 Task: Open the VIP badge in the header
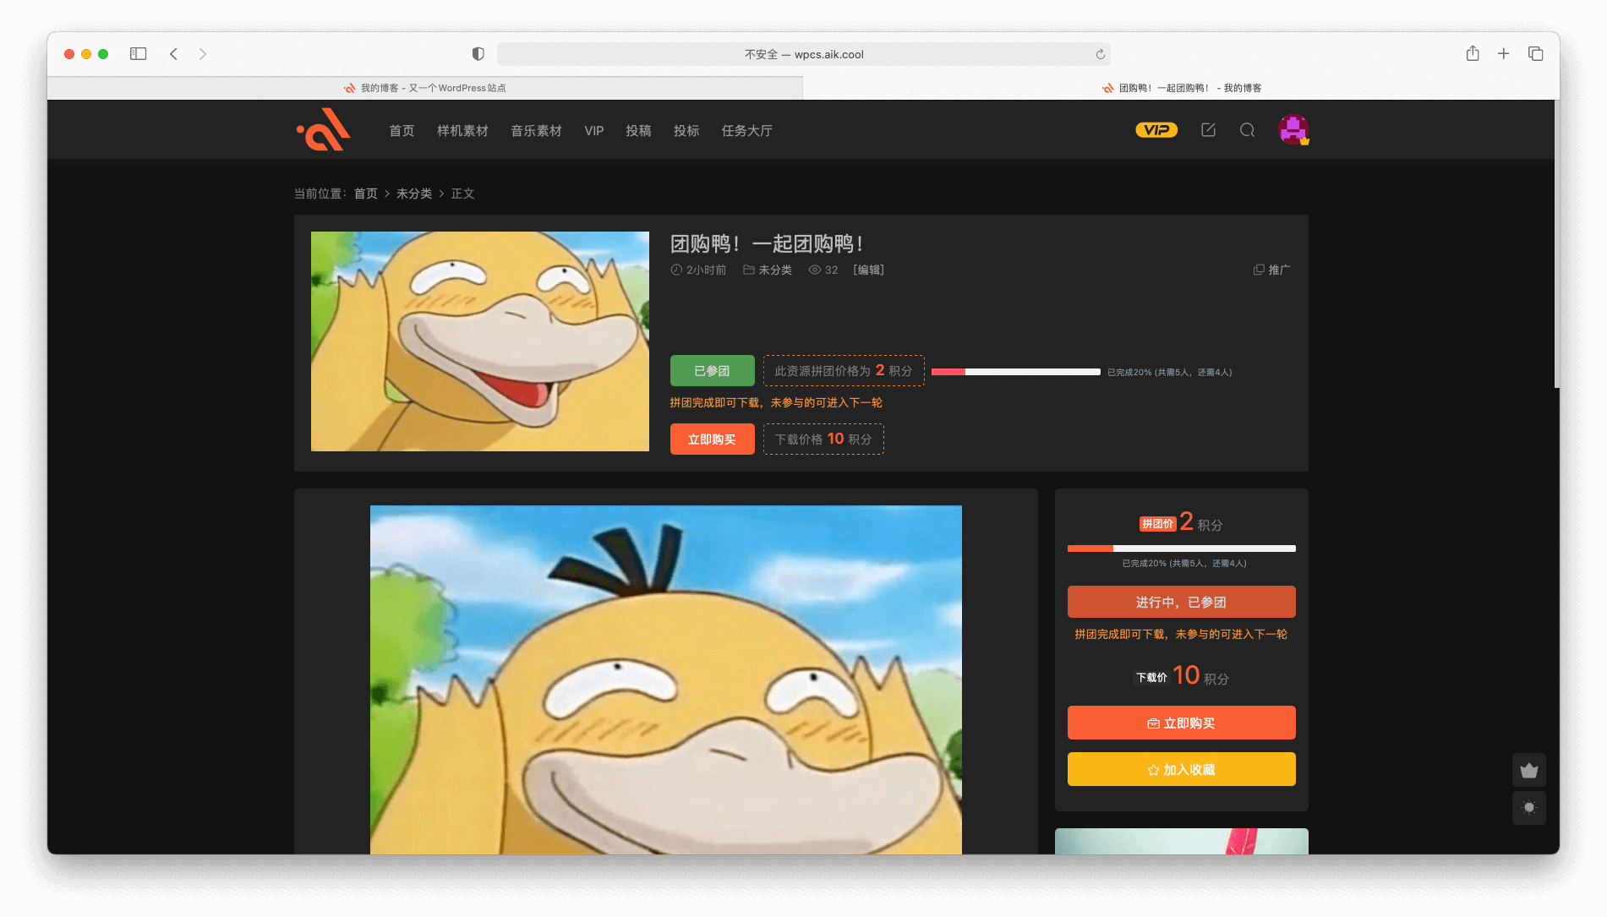click(1156, 130)
